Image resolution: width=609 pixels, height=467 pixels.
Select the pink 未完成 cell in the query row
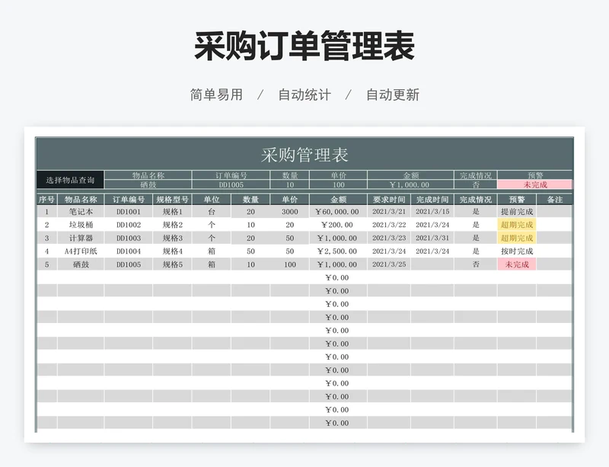click(535, 184)
